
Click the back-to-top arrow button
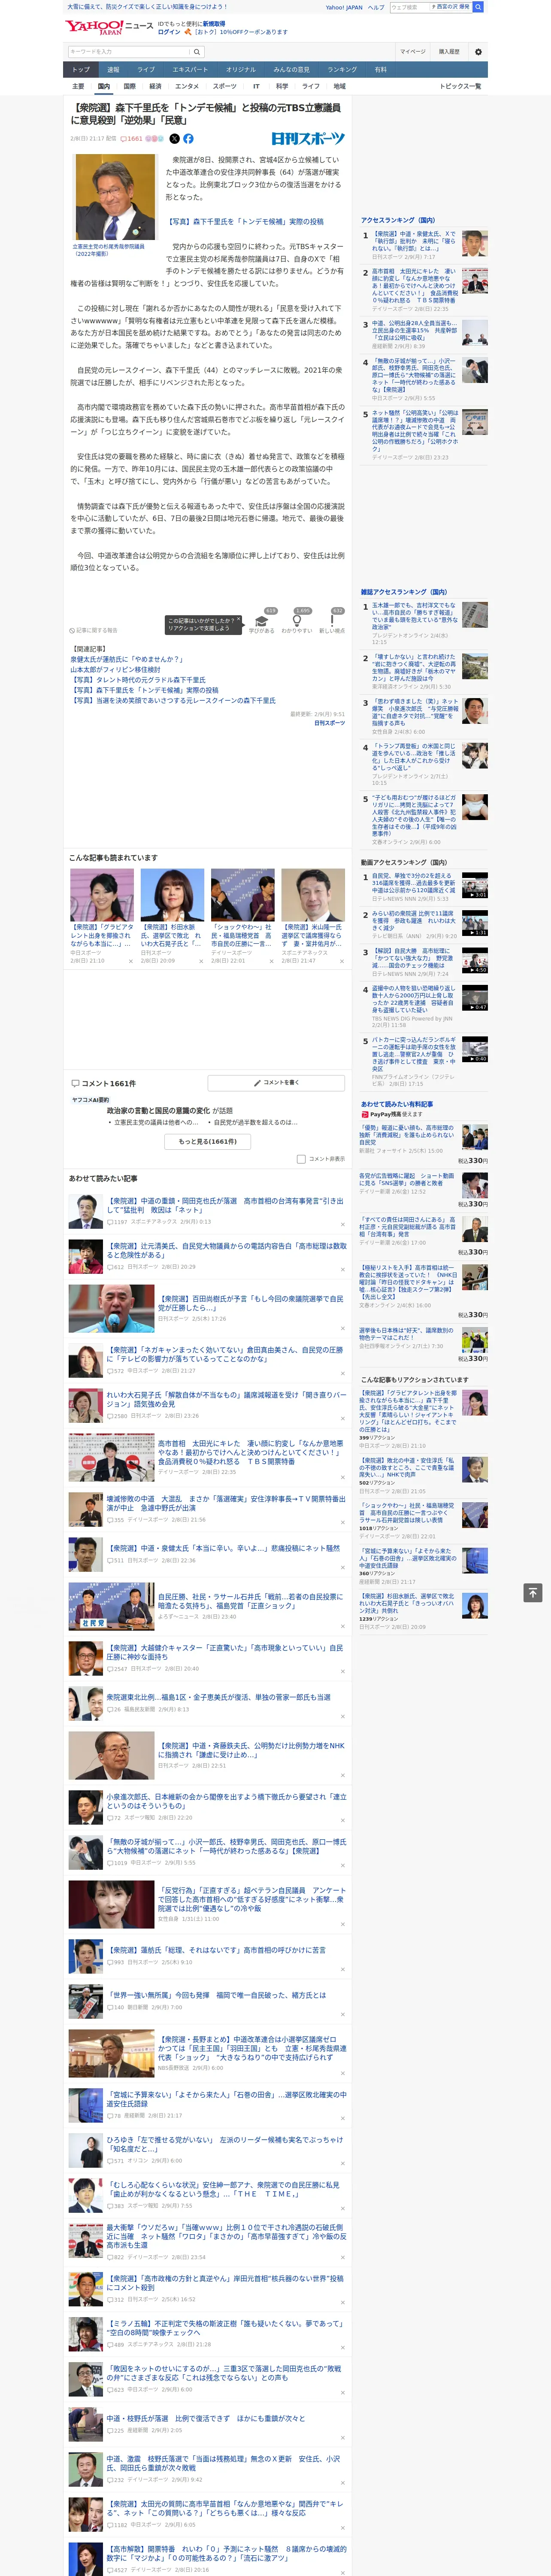tap(532, 1592)
